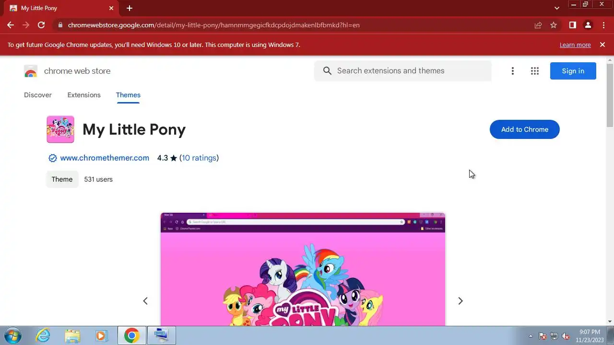614x345 pixels.
Task: Go back with the browser back arrow
Action: [11, 25]
